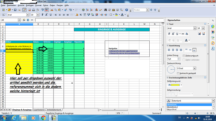Open the font name Arial dropdown in the toolbar
The image size is (216, 121).
tap(28, 15)
